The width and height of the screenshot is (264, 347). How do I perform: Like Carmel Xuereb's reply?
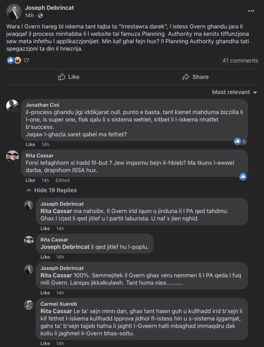click(x=45, y=344)
